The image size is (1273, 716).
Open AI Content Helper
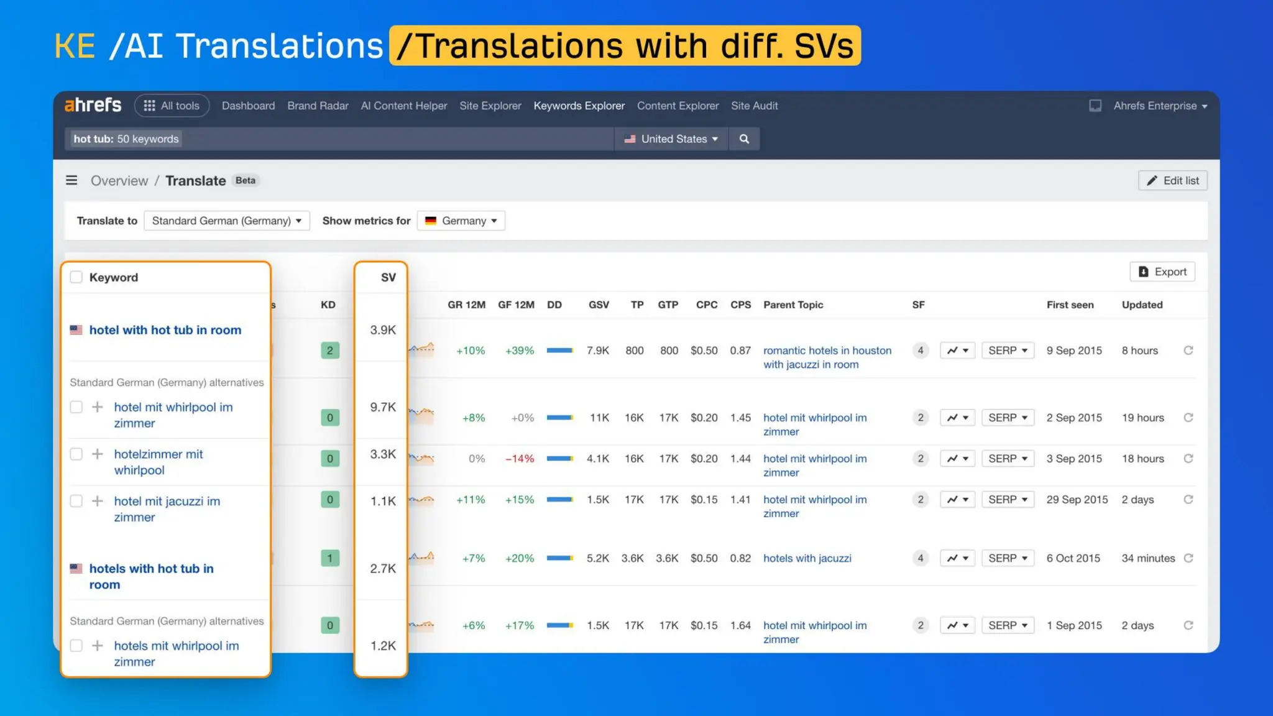(404, 106)
